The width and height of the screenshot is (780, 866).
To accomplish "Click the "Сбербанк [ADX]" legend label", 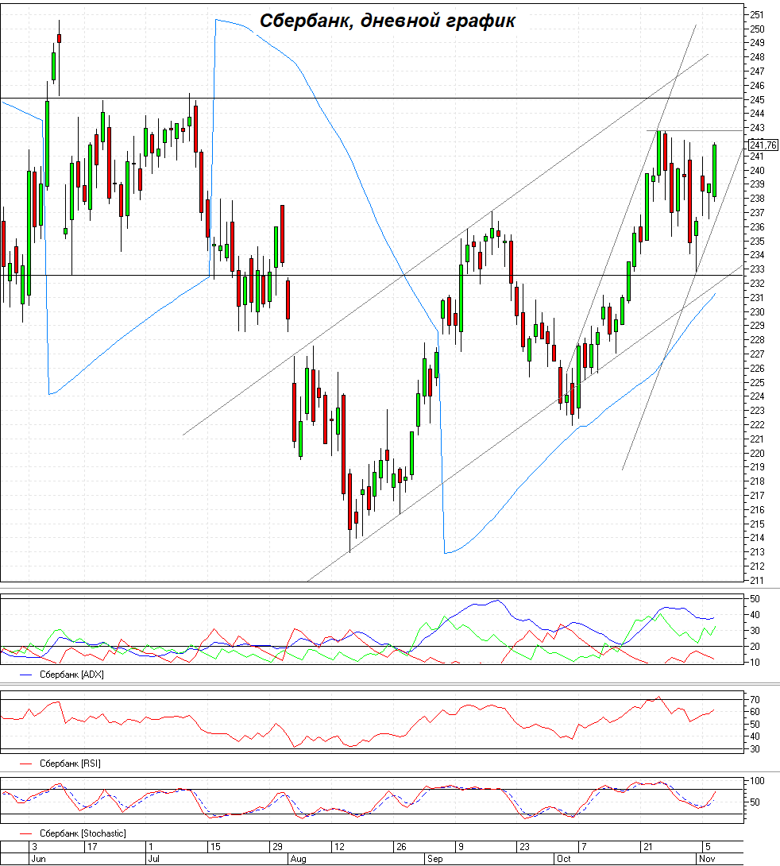I will point(71,675).
